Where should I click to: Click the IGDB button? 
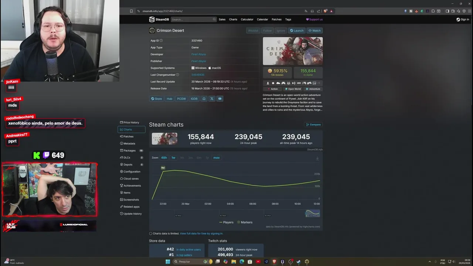194,99
